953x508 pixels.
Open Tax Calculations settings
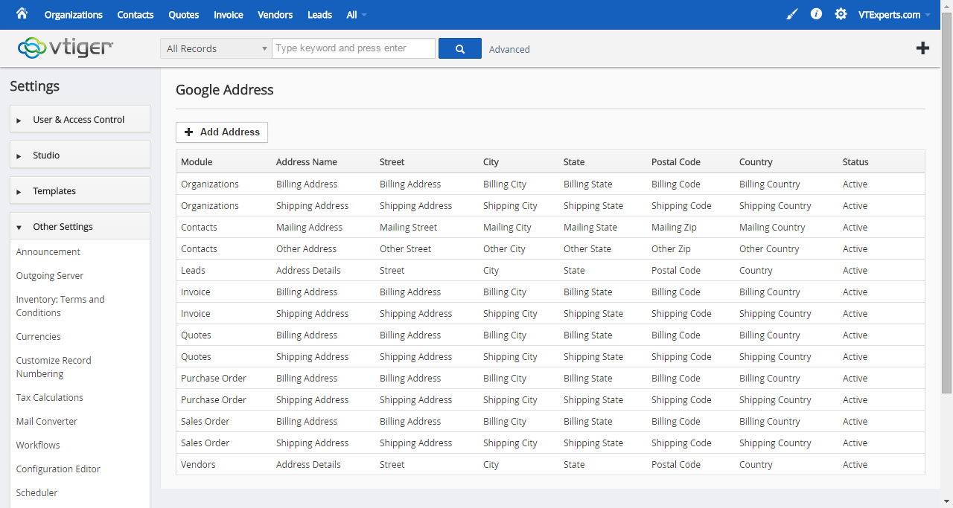point(50,397)
